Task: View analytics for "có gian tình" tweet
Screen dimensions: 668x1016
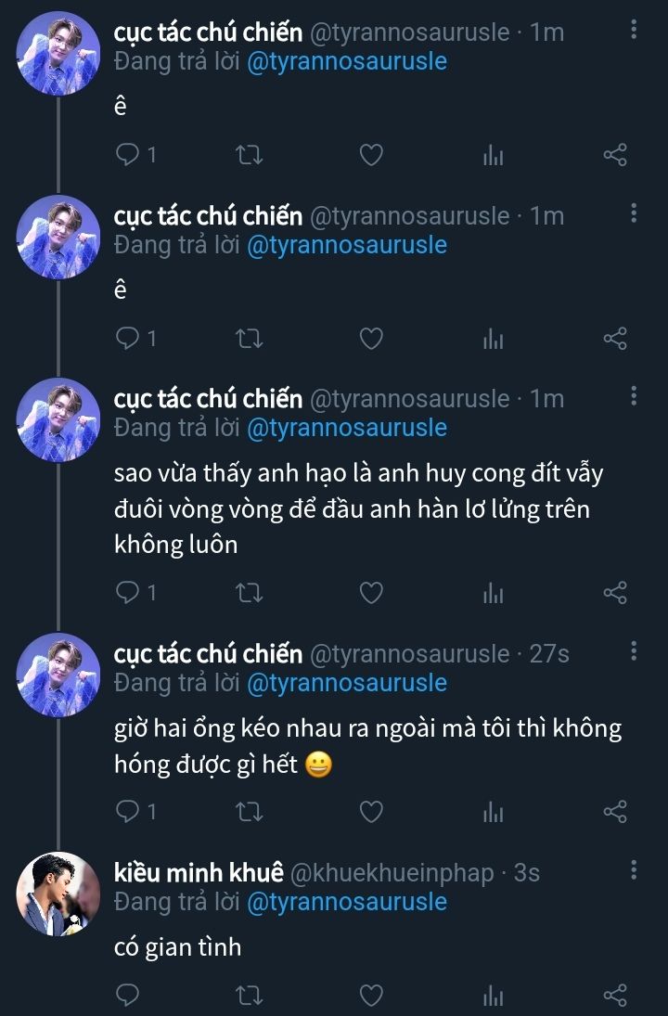Action: (x=493, y=996)
